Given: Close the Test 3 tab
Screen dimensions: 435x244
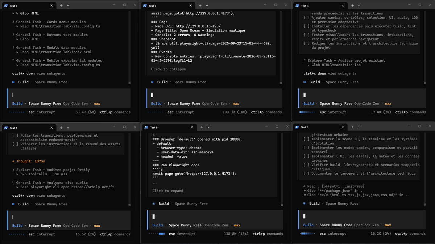Looking at the screenshot, I should 343,6.
